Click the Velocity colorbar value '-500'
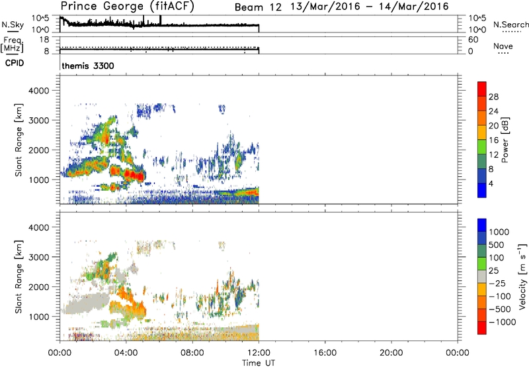529x367 pixels. tap(499, 309)
